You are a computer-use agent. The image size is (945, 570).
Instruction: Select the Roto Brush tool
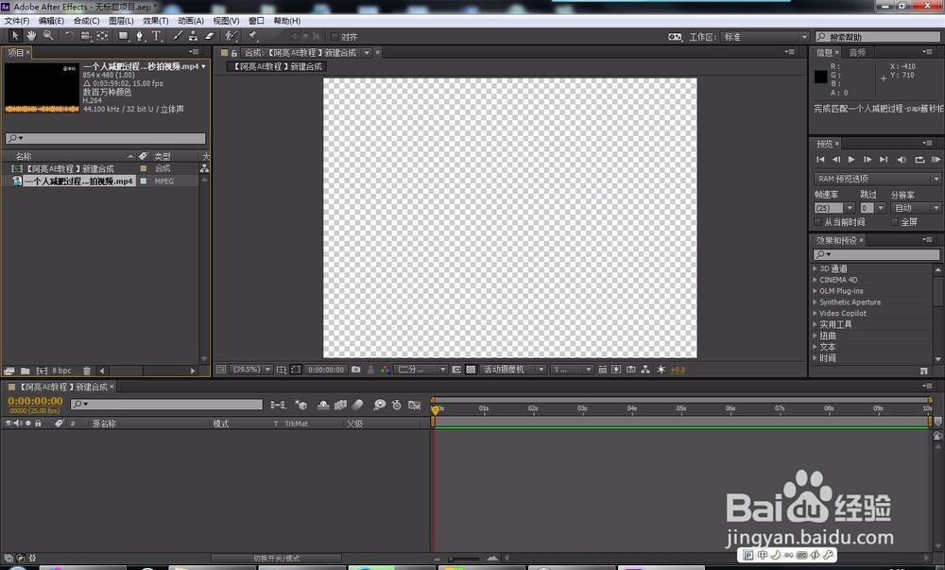tap(232, 36)
